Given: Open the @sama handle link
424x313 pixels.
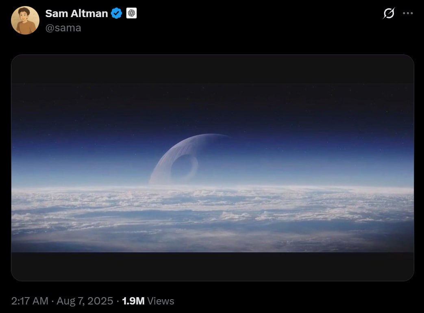Looking at the screenshot, I should click(63, 28).
